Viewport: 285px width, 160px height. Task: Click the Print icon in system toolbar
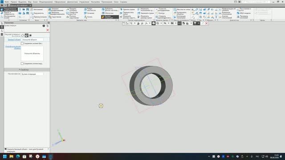pos(20,13)
